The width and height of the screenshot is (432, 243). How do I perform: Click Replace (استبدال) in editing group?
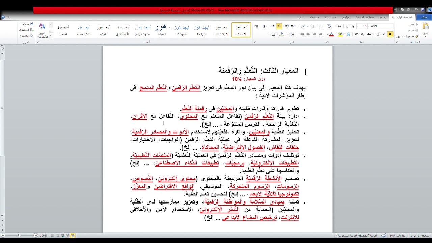26,30
